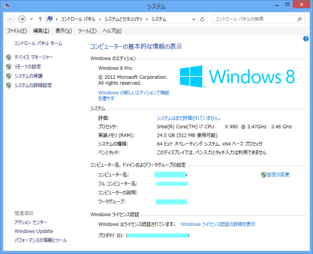Open デバイス マネージャー link
Viewport: 313px width, 254px height.
point(34,57)
